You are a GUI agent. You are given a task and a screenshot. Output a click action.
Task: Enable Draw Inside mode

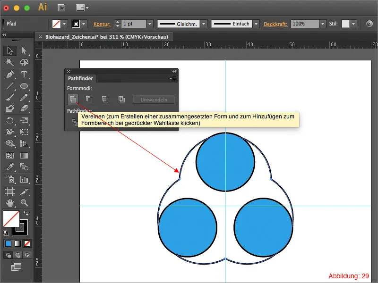pos(27,255)
